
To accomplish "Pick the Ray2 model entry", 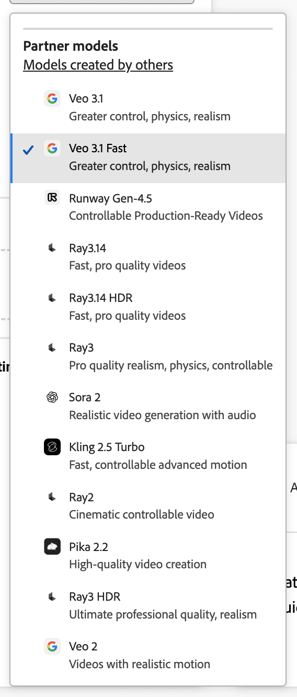I will coord(148,506).
